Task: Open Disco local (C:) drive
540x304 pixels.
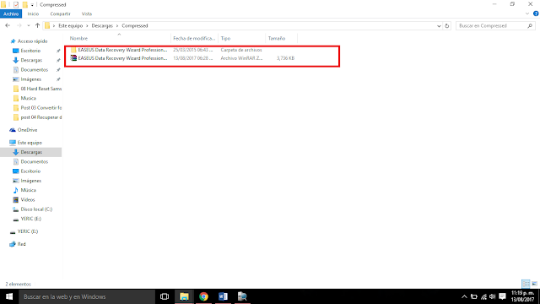Action: (x=36, y=209)
